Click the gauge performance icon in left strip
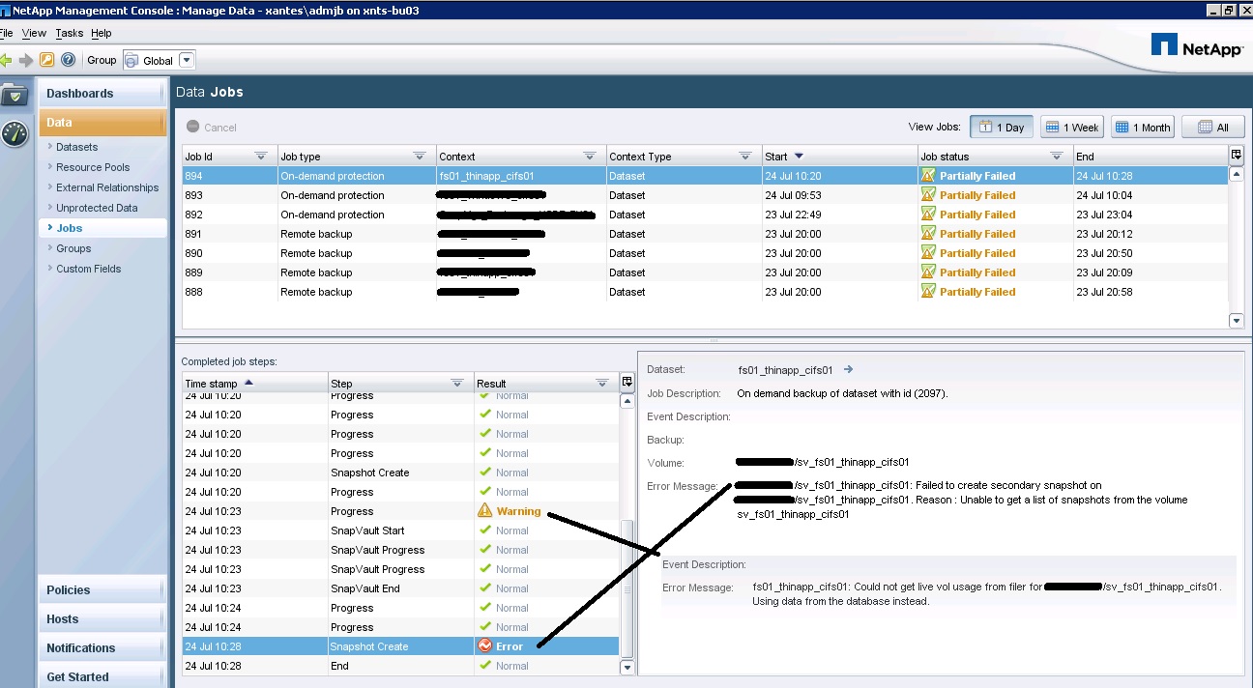The image size is (1253, 688). coord(15,133)
